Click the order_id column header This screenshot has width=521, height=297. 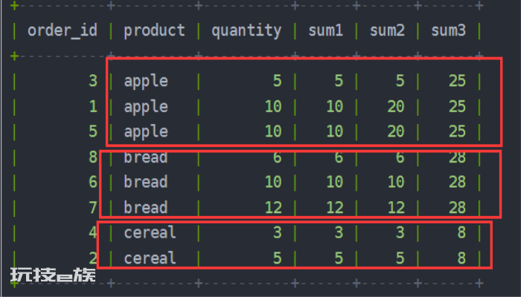point(63,31)
